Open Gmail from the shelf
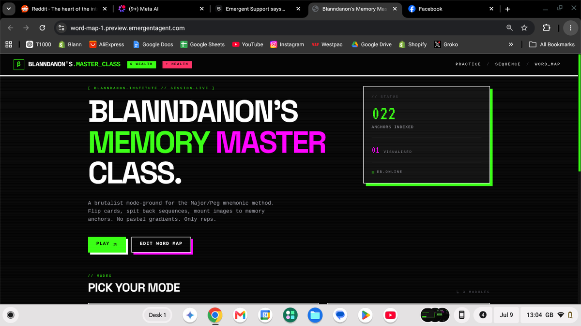The width and height of the screenshot is (581, 326). tap(240, 315)
